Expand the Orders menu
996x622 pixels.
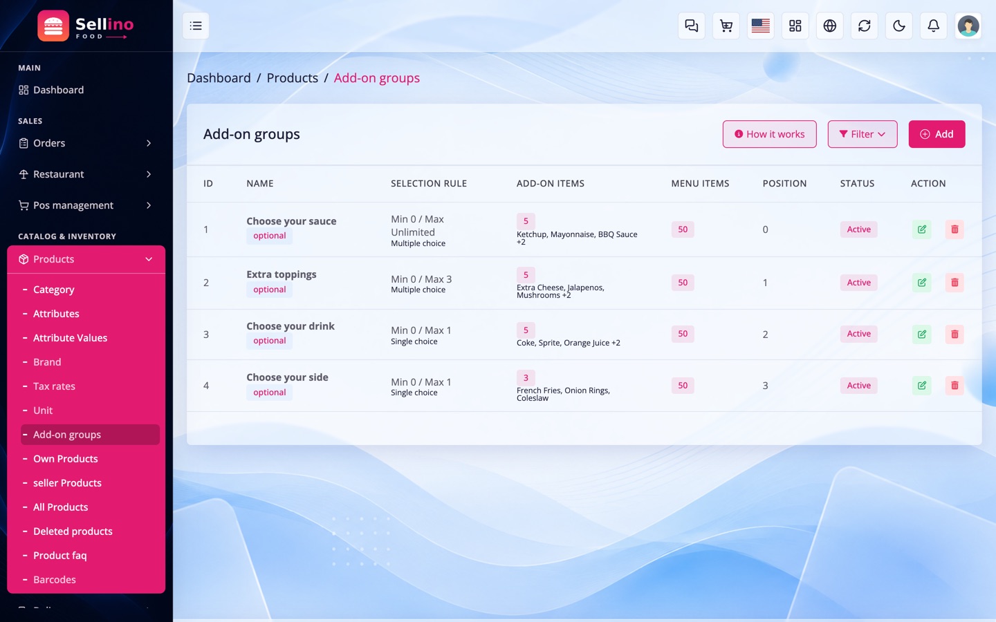86,143
